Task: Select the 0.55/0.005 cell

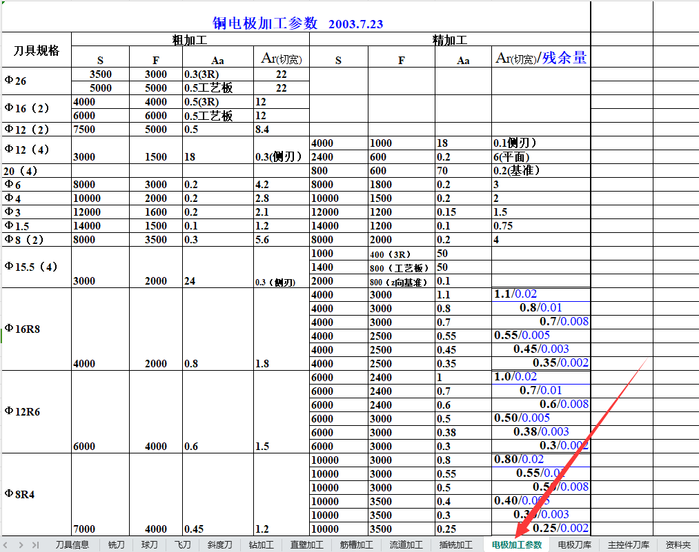Action: click(x=541, y=336)
